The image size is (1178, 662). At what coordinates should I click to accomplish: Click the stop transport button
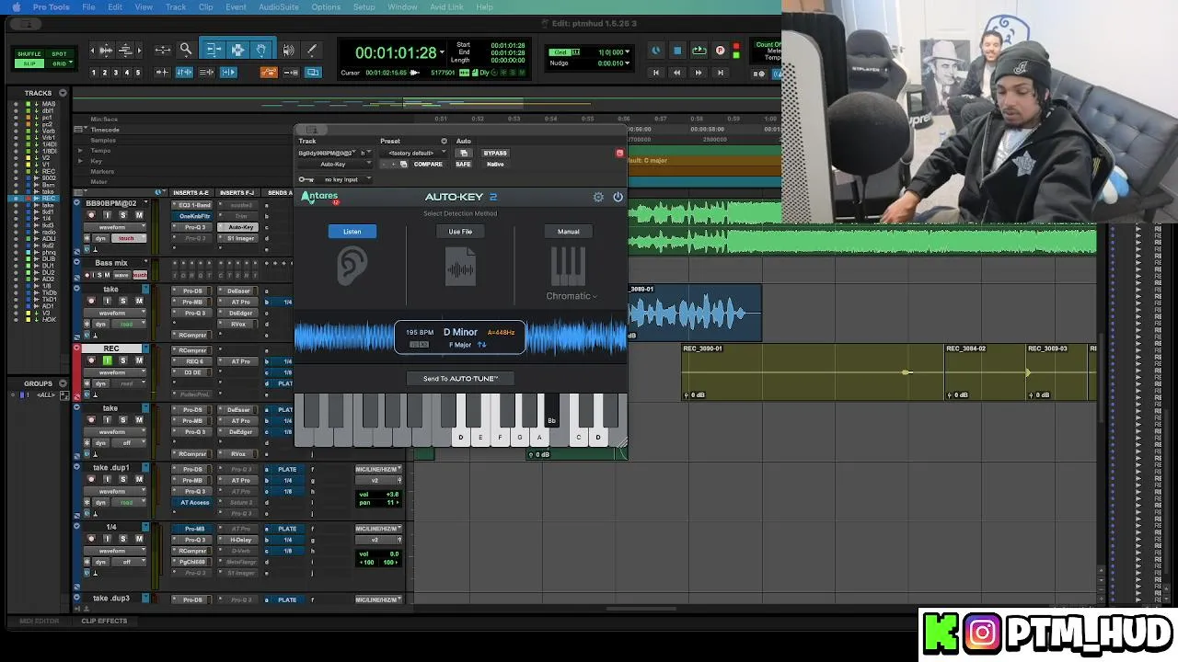677,51
